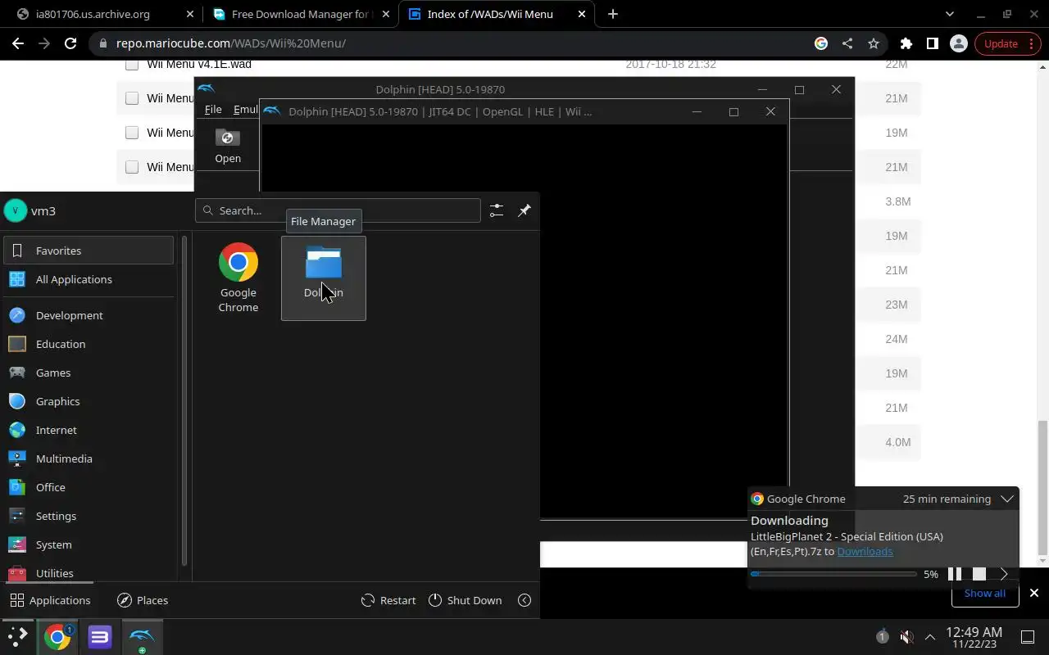Bookmark this page with star icon
Screen dimensions: 1049x655
coord(874,43)
